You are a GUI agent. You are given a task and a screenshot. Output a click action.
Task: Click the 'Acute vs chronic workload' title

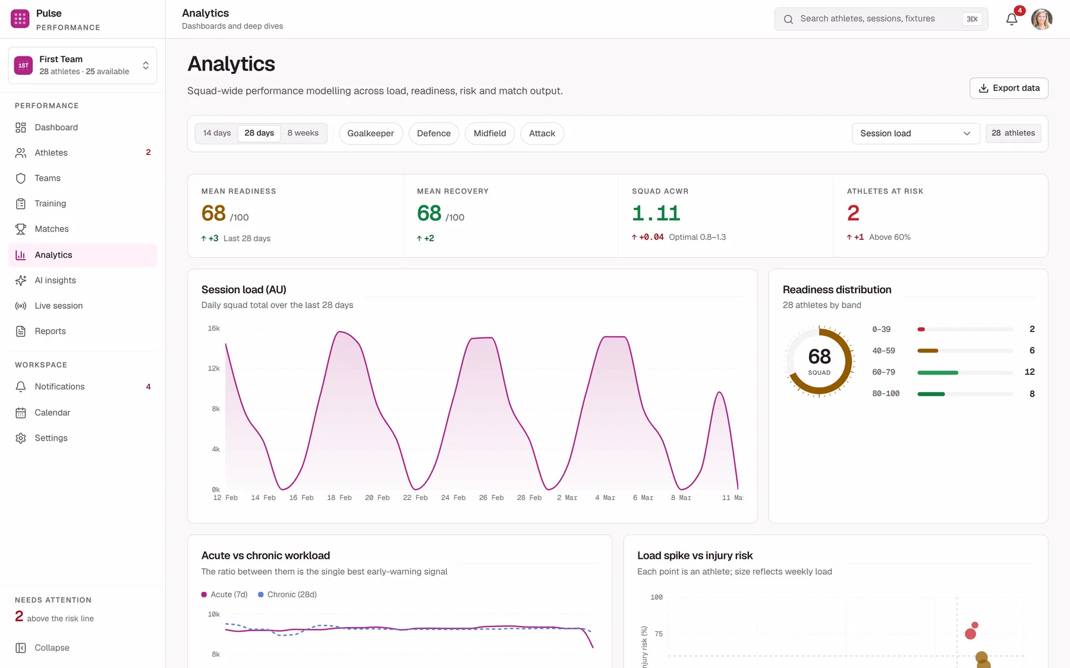(266, 556)
